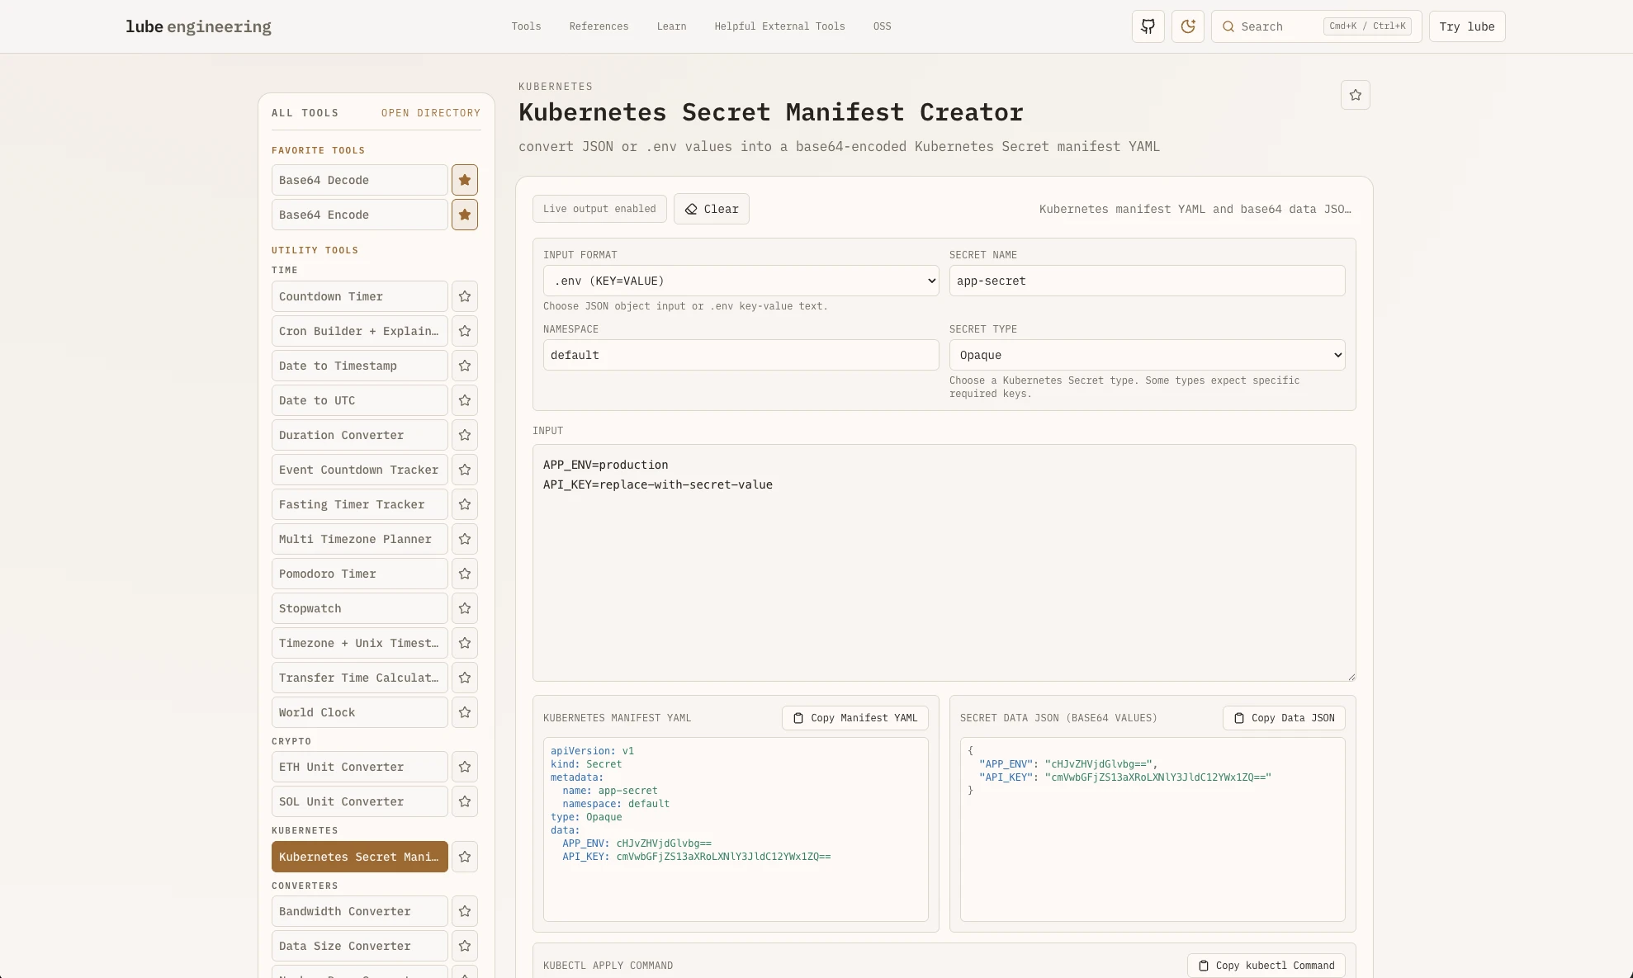This screenshot has height=978, width=1633.
Task: Toggle dark mode moon icon
Action: [1187, 26]
